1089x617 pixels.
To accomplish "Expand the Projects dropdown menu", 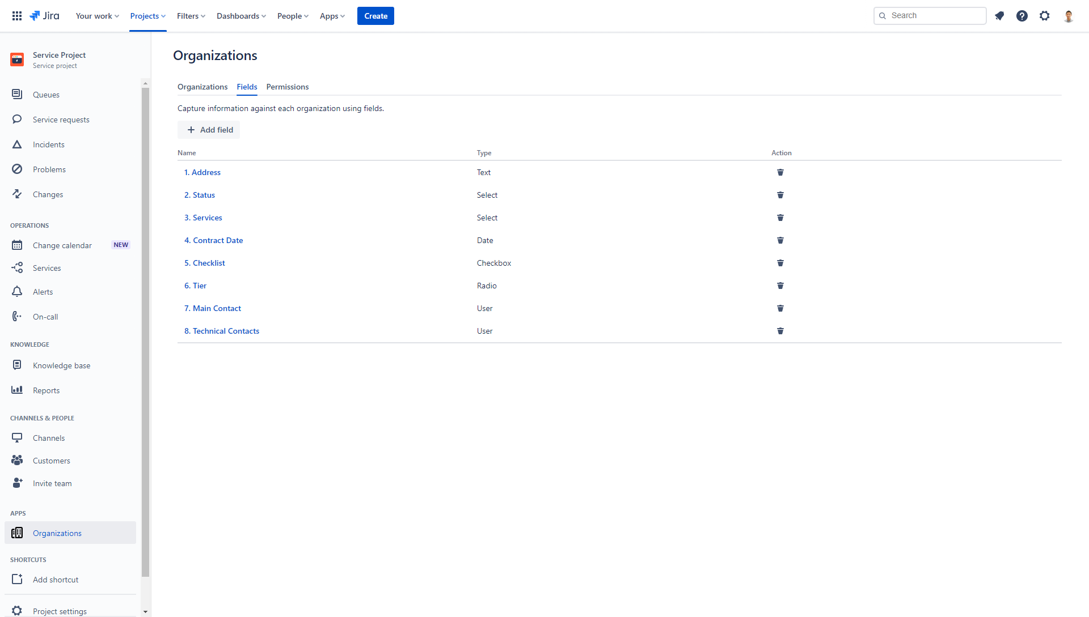I will [147, 16].
